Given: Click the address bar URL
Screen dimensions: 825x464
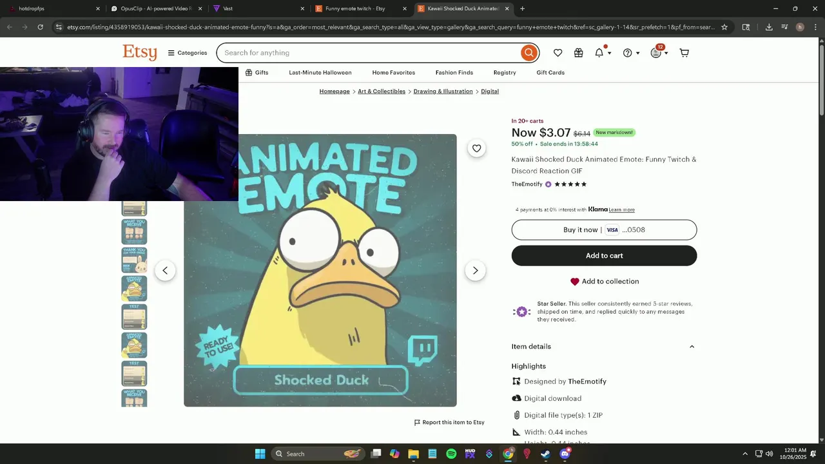Looking at the screenshot, I should pyautogui.click(x=391, y=27).
